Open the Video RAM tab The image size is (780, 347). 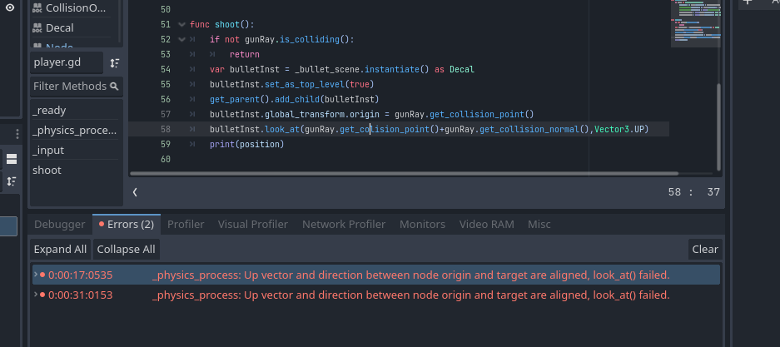click(486, 224)
